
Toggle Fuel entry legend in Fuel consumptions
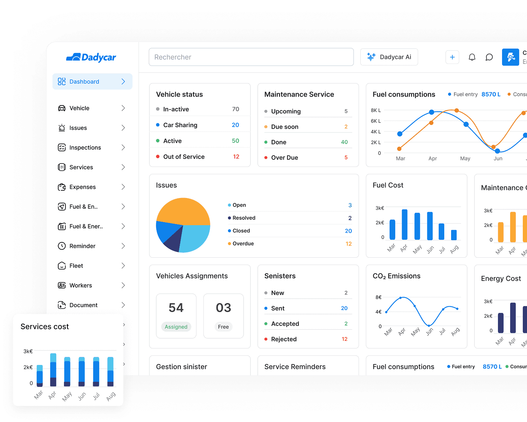[463, 94]
